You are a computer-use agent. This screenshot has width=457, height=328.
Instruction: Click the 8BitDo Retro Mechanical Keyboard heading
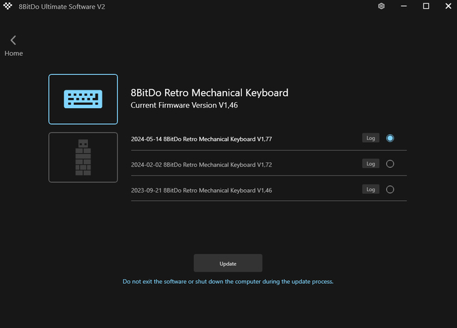209,93
